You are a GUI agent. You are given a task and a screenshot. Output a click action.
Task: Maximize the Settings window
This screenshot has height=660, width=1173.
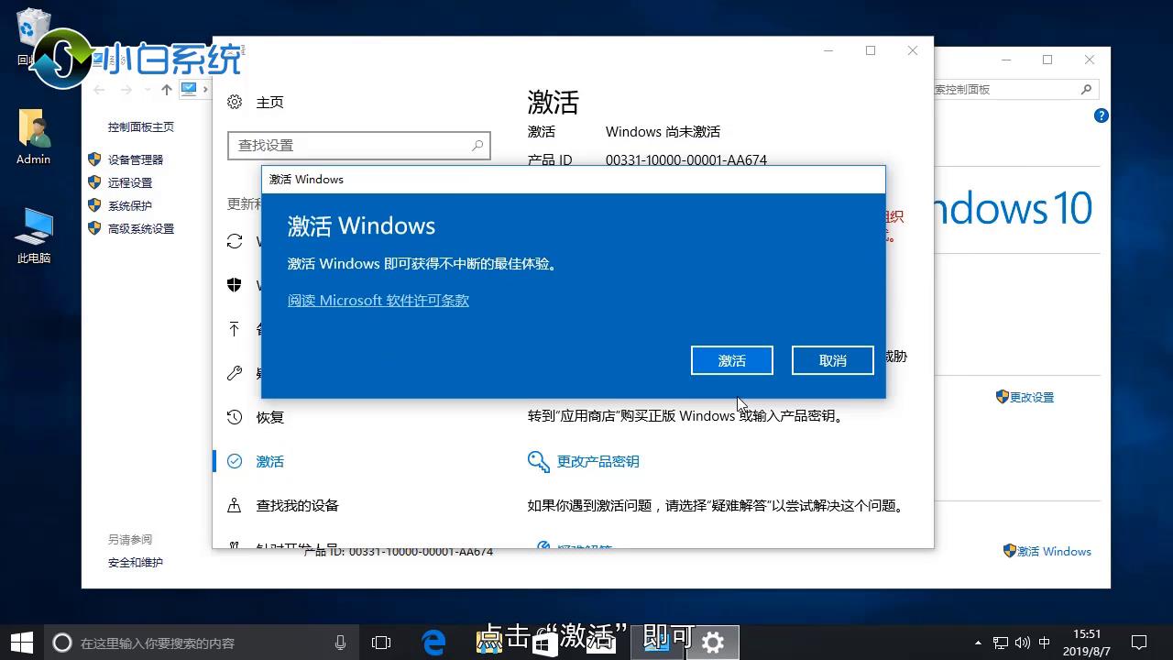[x=871, y=50]
